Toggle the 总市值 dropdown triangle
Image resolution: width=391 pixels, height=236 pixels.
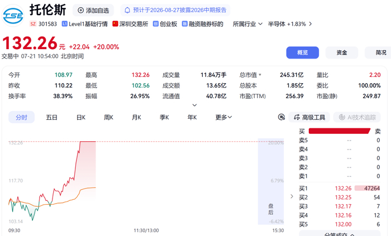(x=260, y=75)
